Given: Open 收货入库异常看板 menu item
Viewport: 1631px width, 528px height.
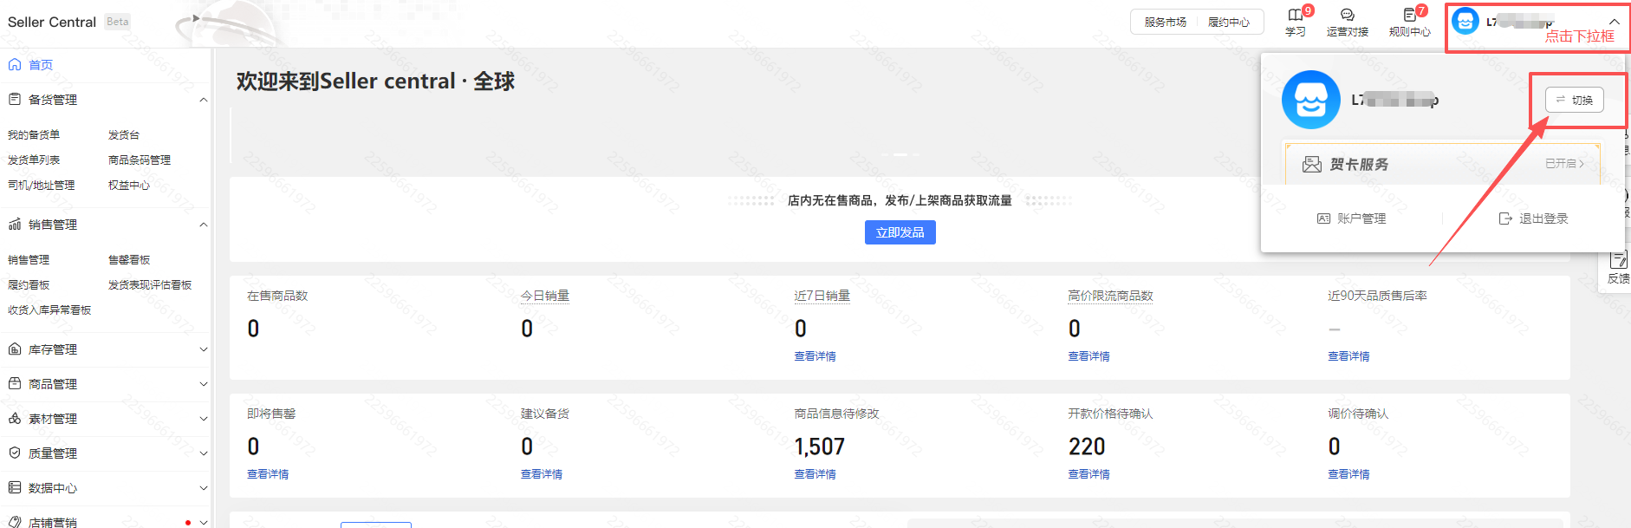Looking at the screenshot, I should (49, 310).
